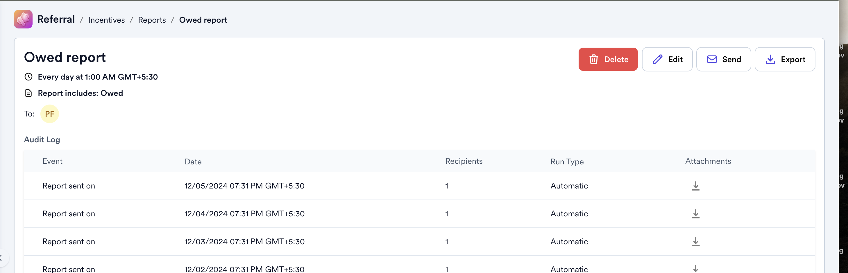Click the Report includes: Owed text
Viewport: 848px width, 273px height.
click(80, 93)
